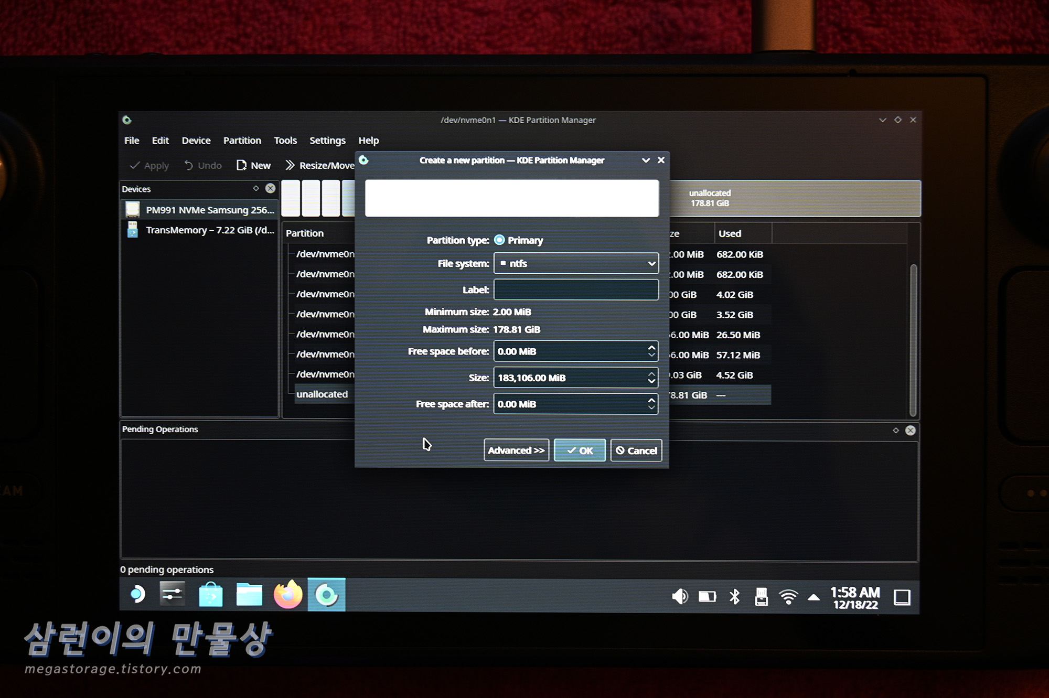The height and width of the screenshot is (698, 1049).
Task: Close the Pending Operations panel
Action: point(911,430)
